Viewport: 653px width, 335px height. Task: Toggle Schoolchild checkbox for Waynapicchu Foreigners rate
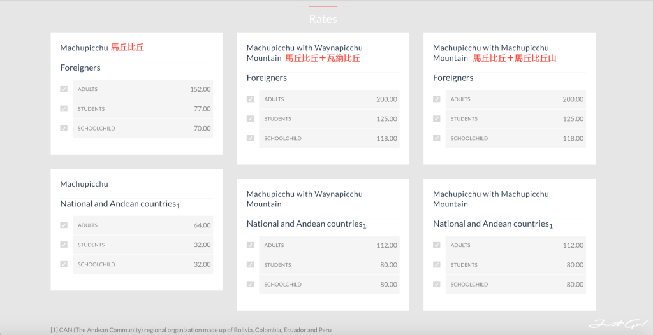(x=250, y=138)
